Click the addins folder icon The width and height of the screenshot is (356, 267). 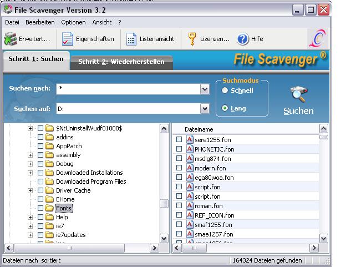coord(49,137)
